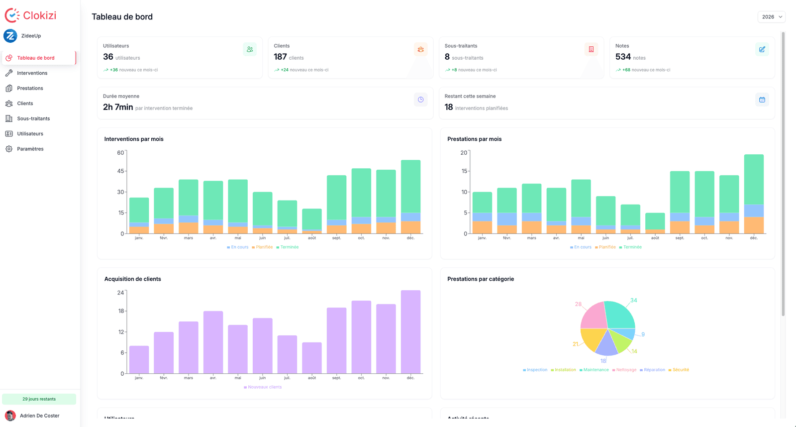
Task: Toggle the Maintenance category legend entry
Action: click(x=594, y=370)
